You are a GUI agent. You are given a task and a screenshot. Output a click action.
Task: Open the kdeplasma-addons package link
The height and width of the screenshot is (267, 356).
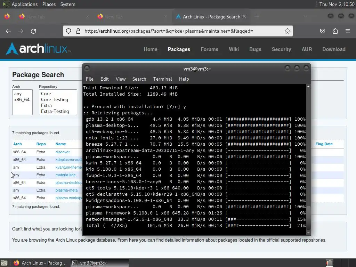pyautogui.click(x=68, y=160)
